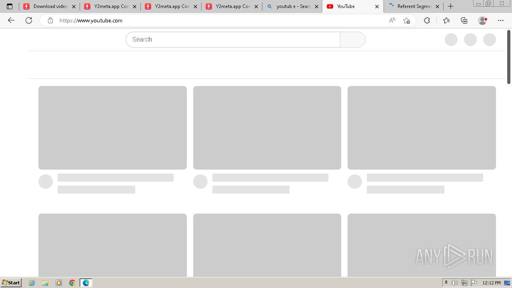Click the 12:12 PM clock
The height and width of the screenshot is (288, 512).
click(492, 283)
